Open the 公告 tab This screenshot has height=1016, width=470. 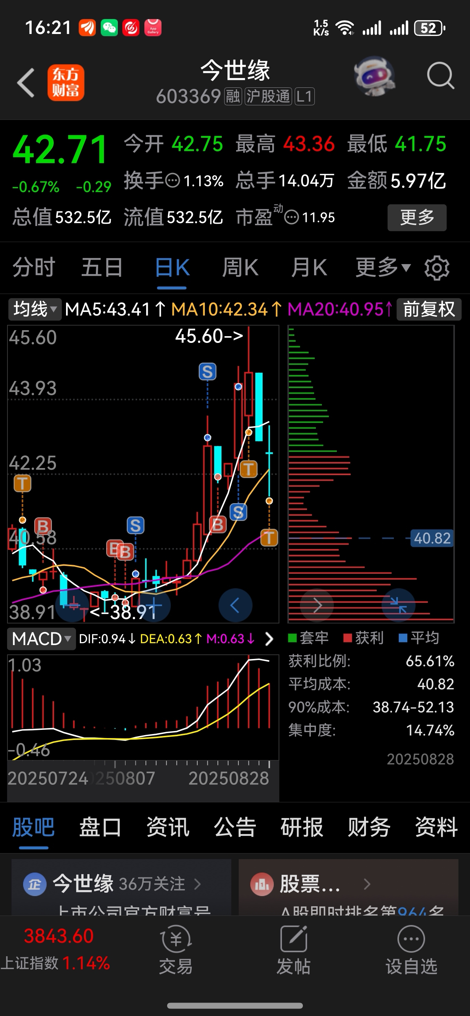pos(235,827)
